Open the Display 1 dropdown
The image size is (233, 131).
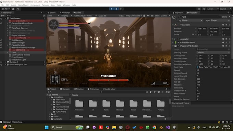(66, 16)
